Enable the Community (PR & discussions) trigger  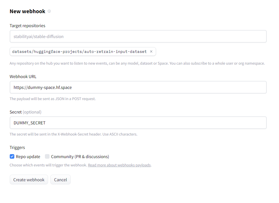(x=47, y=156)
